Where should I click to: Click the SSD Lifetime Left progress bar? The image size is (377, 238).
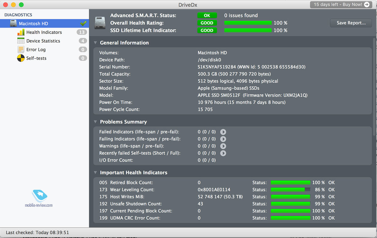248,30
